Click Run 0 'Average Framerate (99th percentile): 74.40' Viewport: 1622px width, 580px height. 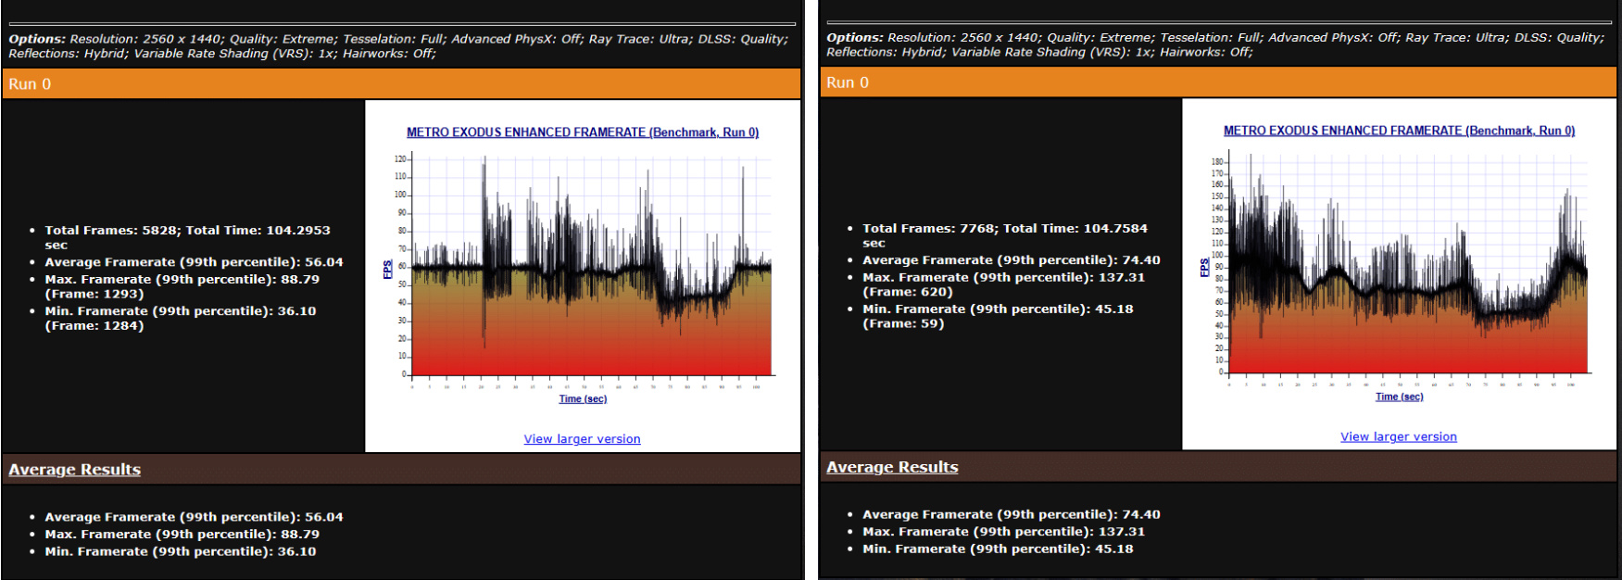[1012, 260]
